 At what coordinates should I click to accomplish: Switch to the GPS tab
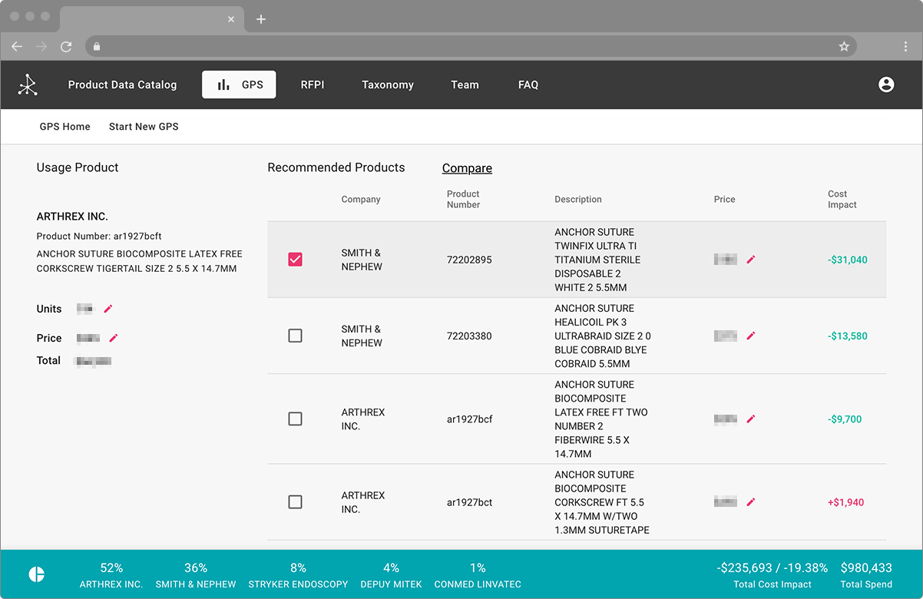239,84
